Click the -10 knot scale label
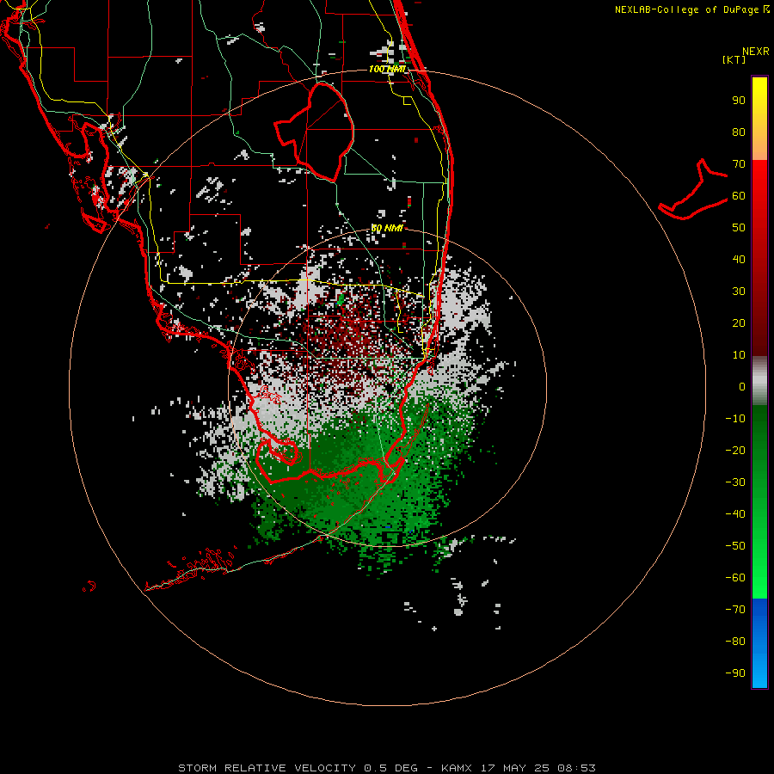Screen dimensions: 774x774 pos(735,419)
